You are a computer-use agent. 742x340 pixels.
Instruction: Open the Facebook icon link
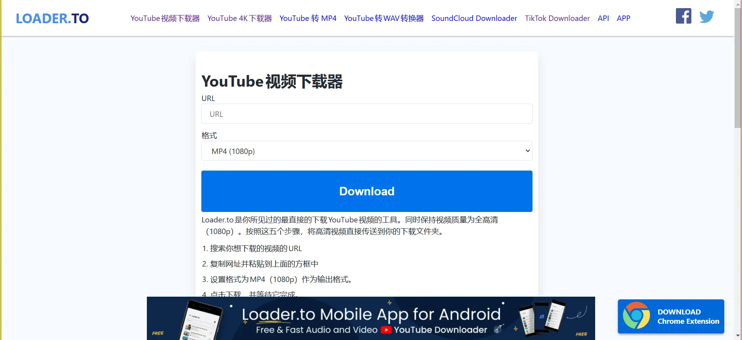(x=683, y=16)
